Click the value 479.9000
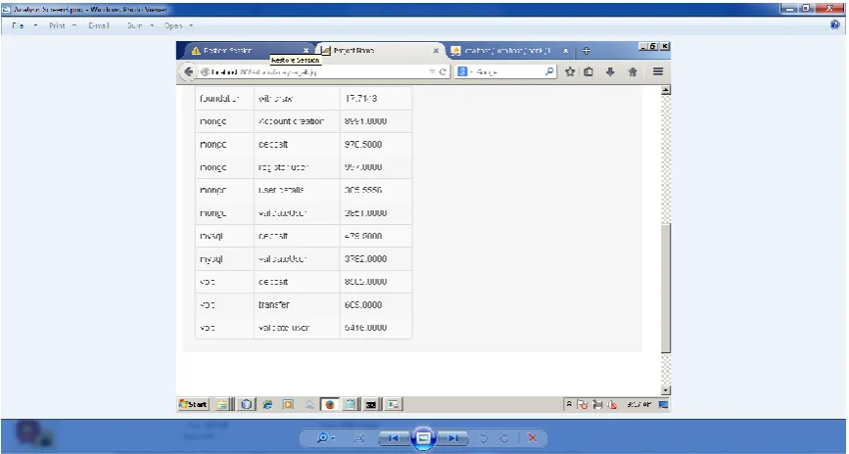Viewport: 849px width, 454px height. pos(363,236)
